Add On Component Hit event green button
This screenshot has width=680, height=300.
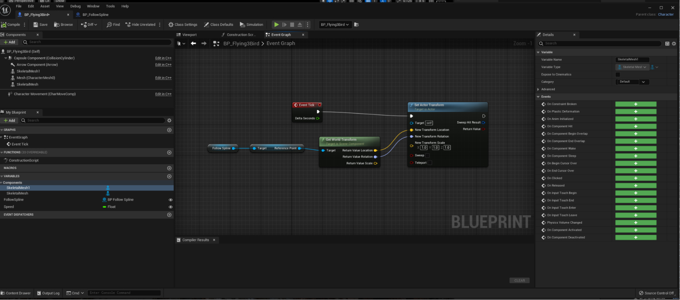pos(635,126)
